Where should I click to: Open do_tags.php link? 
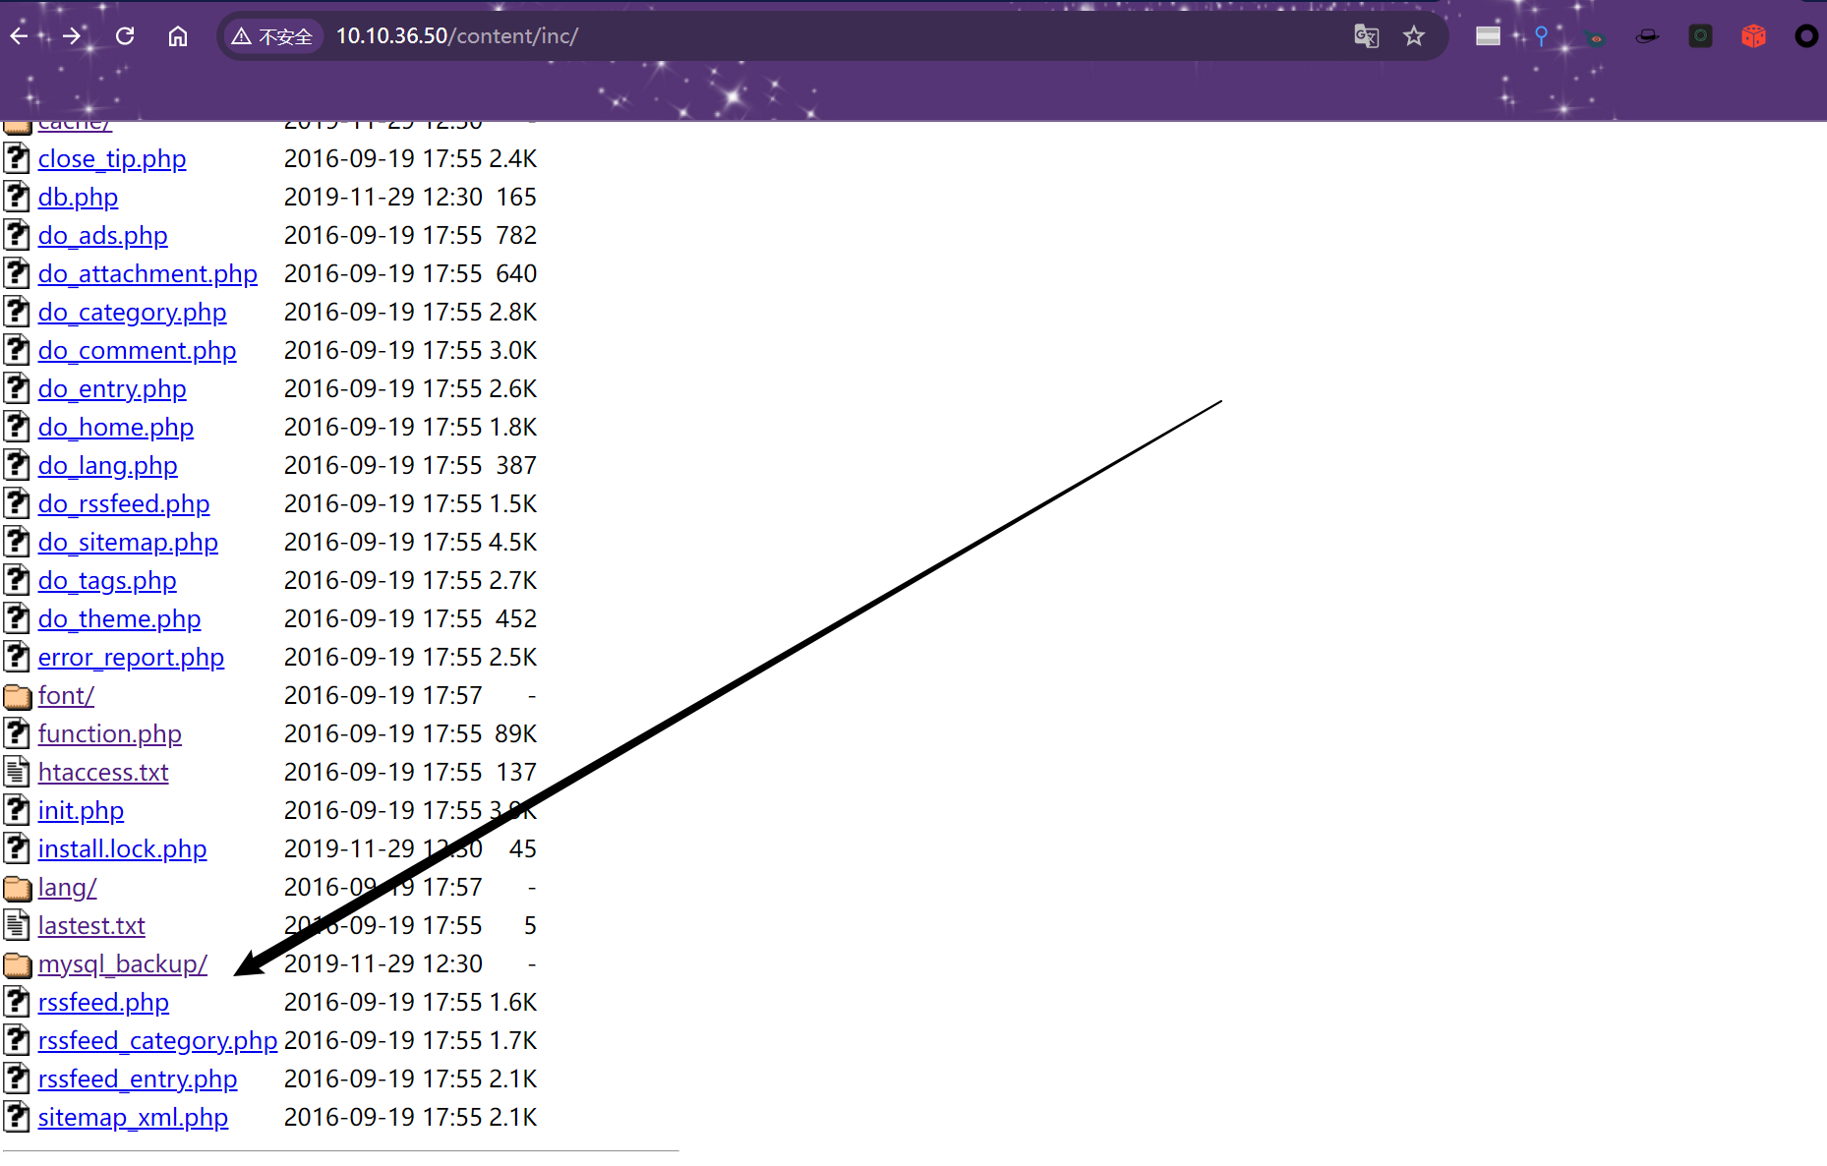pos(107,581)
